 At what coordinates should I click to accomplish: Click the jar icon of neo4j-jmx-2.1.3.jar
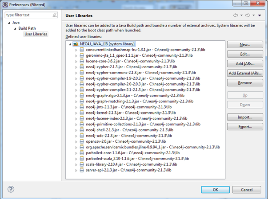point(82,107)
